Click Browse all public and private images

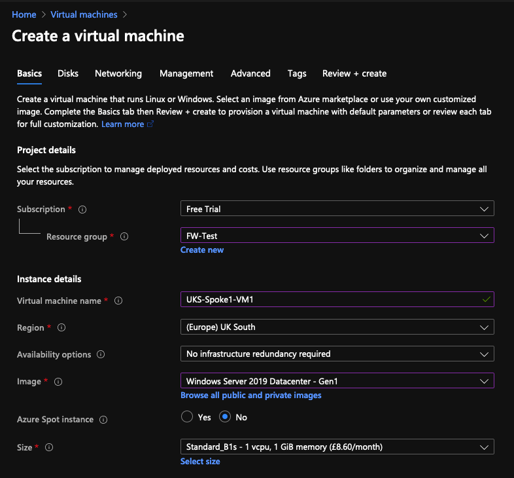pos(250,395)
